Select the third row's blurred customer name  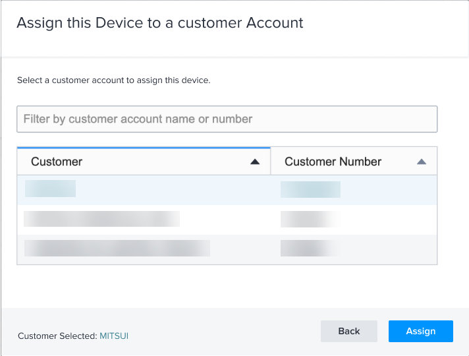(x=117, y=249)
